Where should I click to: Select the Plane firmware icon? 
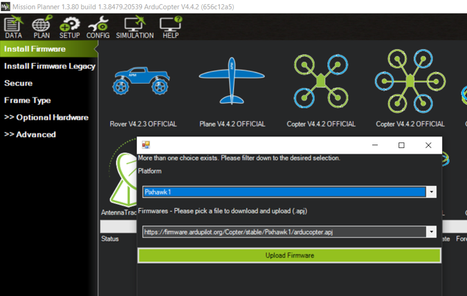coord(232,81)
